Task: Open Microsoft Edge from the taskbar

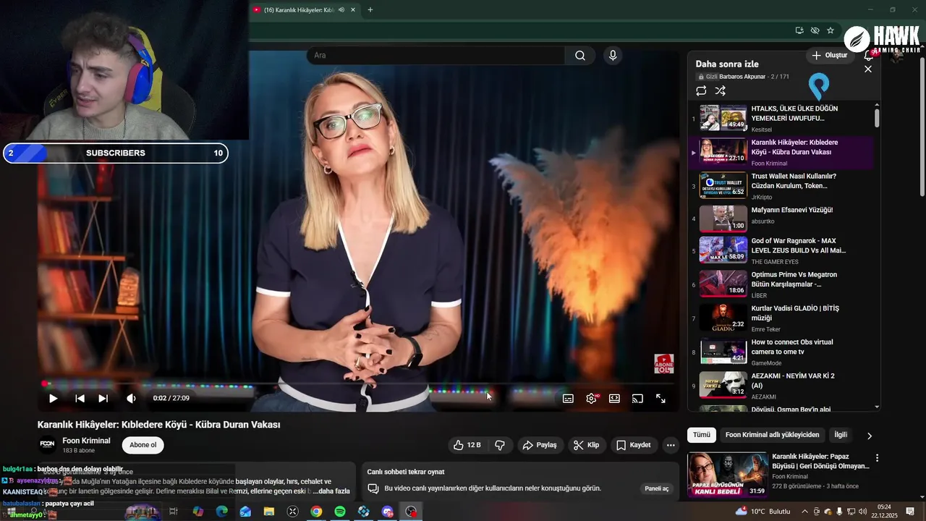Action: point(221,512)
